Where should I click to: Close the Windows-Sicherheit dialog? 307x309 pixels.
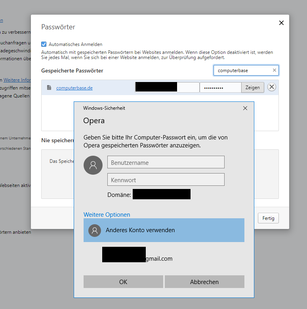245,108
